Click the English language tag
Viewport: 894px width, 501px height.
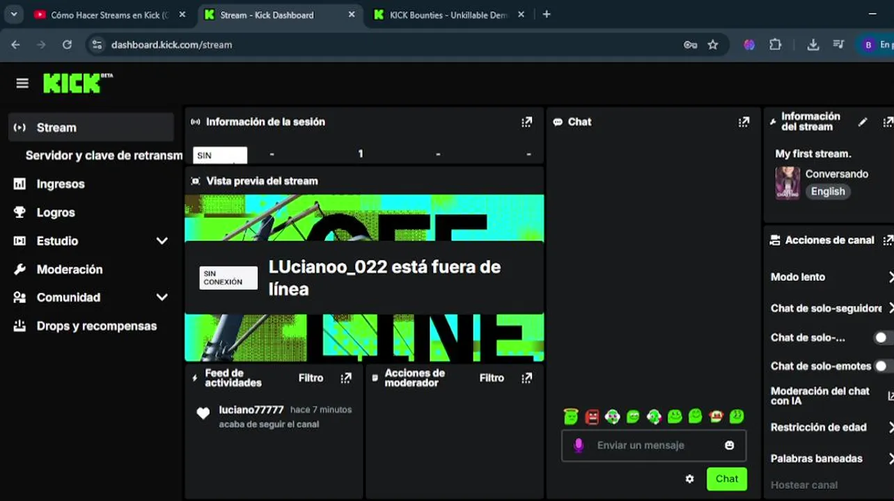828,191
